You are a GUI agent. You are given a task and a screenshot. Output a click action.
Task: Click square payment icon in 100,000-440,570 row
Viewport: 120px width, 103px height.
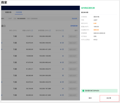coord(63,82)
